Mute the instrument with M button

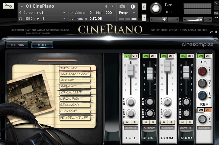[x=144, y=18]
